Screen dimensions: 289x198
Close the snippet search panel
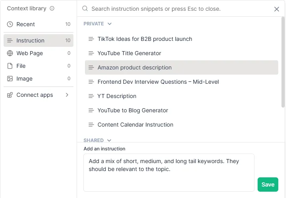tap(277, 9)
